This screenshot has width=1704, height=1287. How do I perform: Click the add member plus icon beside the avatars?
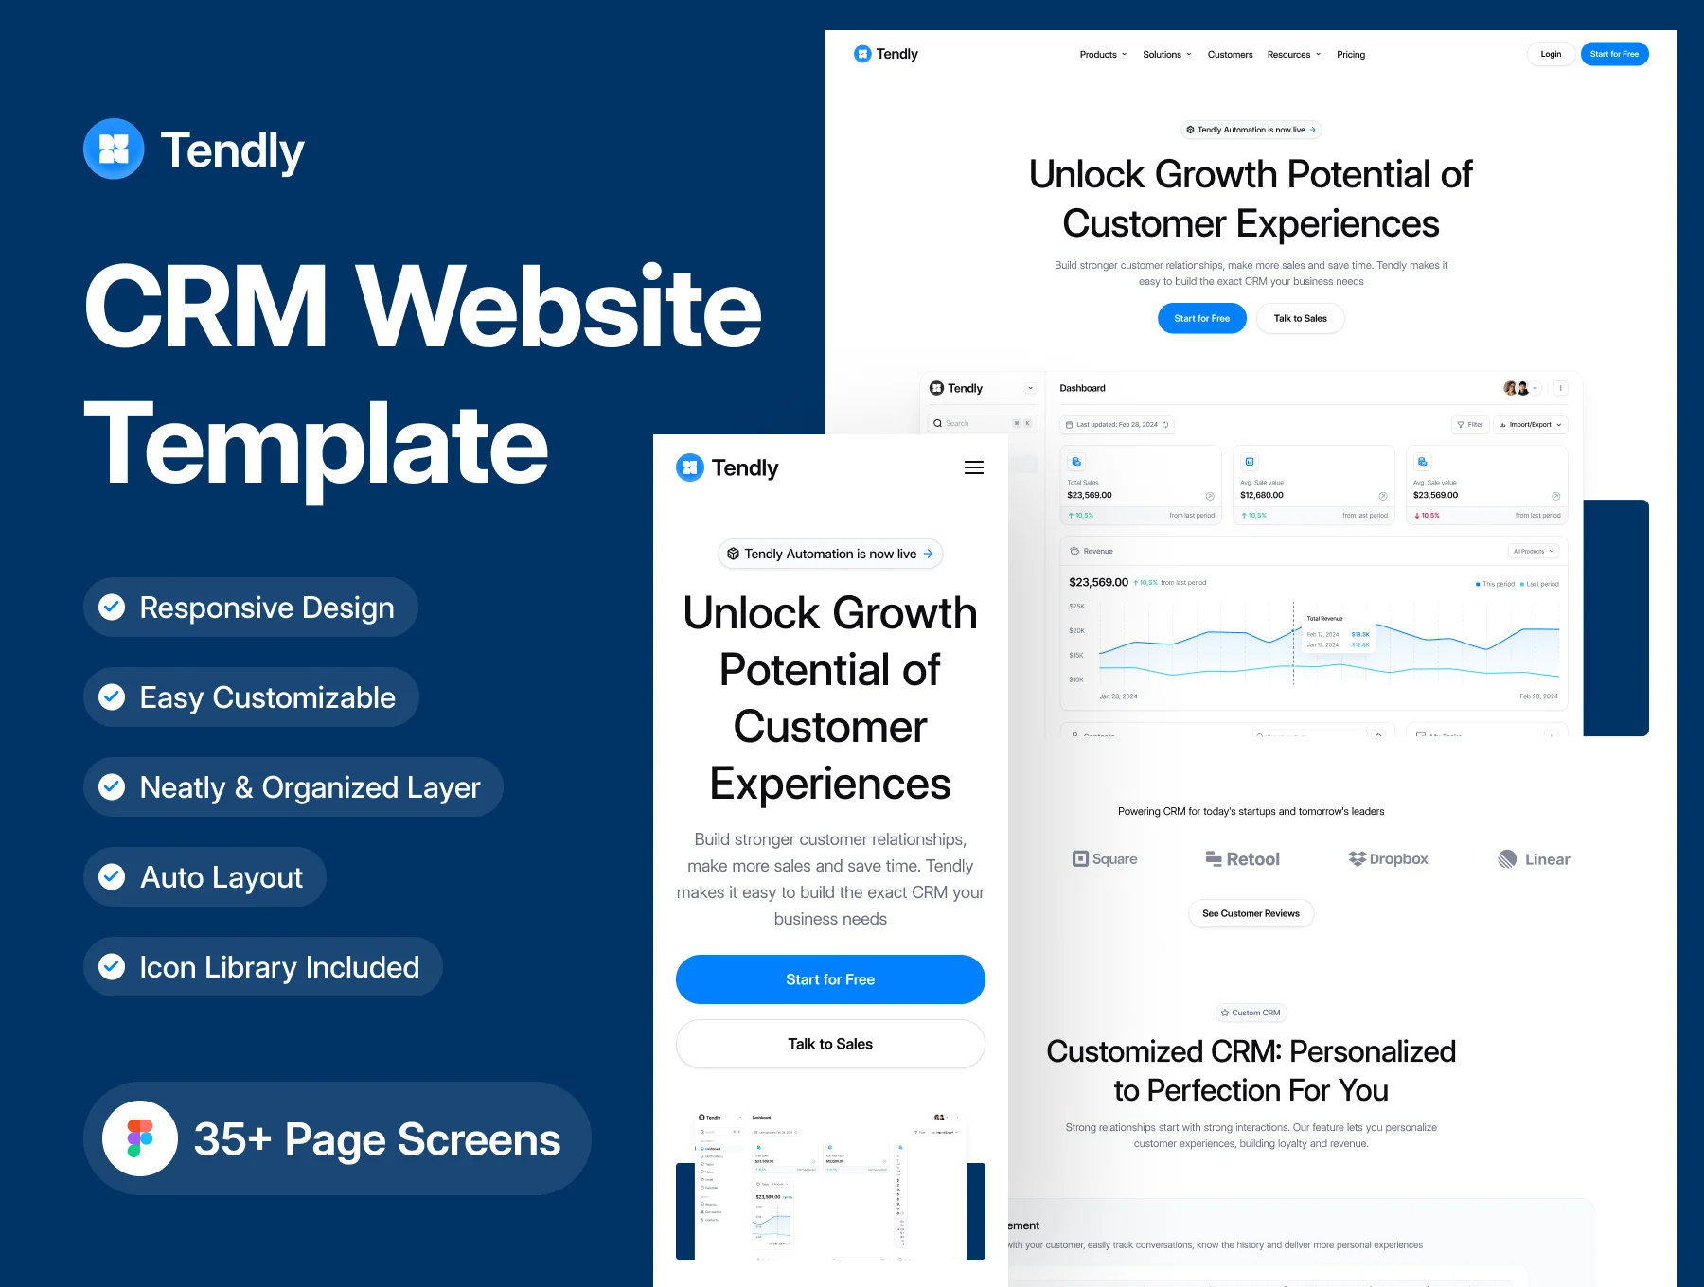pyautogui.click(x=1535, y=388)
